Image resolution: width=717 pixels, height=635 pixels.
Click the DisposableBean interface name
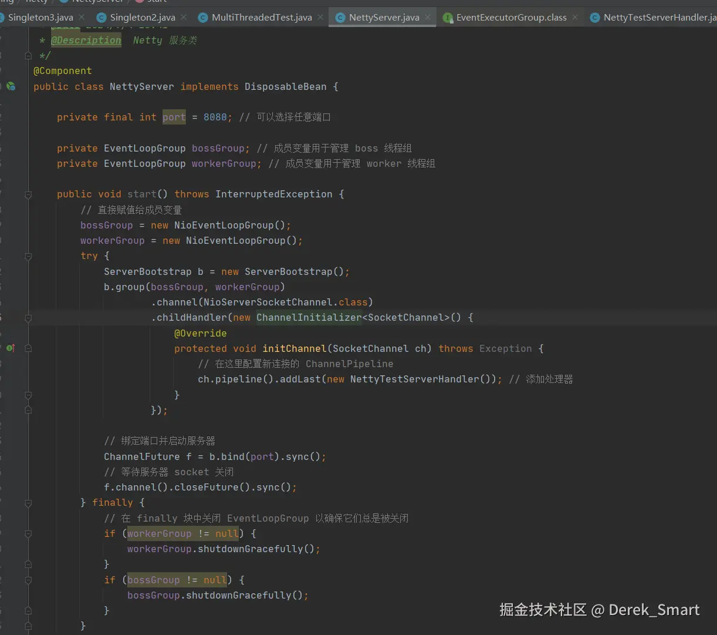pos(286,87)
